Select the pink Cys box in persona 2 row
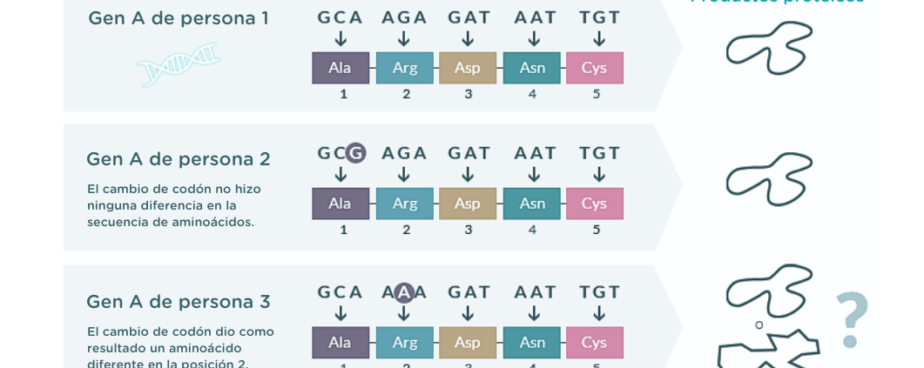 coord(595,204)
